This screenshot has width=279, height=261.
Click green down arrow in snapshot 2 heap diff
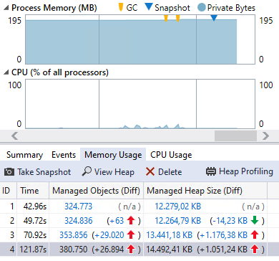[x=255, y=220]
